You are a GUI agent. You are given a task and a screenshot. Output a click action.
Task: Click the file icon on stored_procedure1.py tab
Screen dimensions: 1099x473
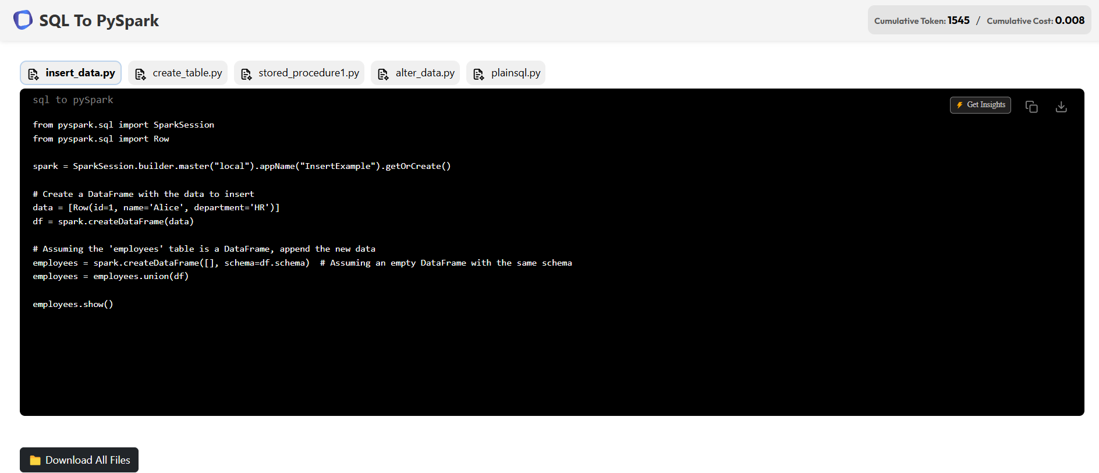(x=246, y=73)
